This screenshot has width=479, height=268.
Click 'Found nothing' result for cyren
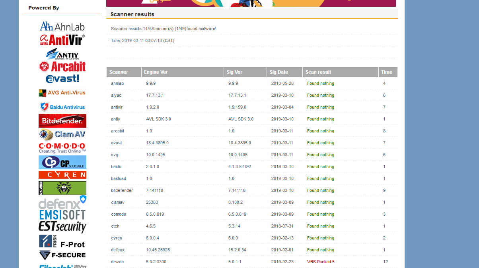point(321,238)
